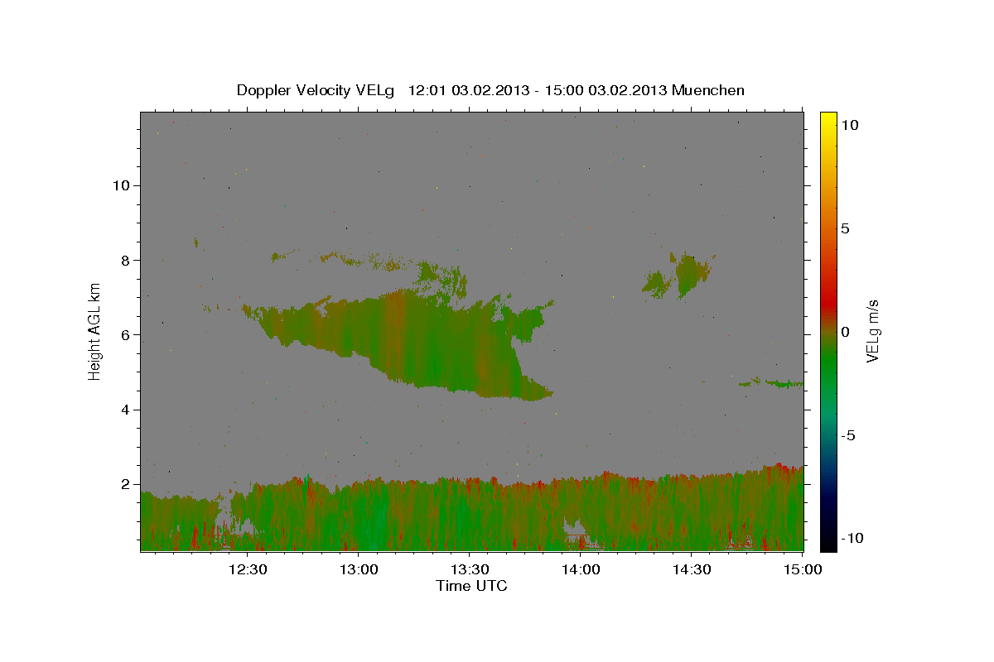Viewport: 994px width, 662px height.
Task: Click the 'Time UTC' axis label
Action: pos(471,586)
